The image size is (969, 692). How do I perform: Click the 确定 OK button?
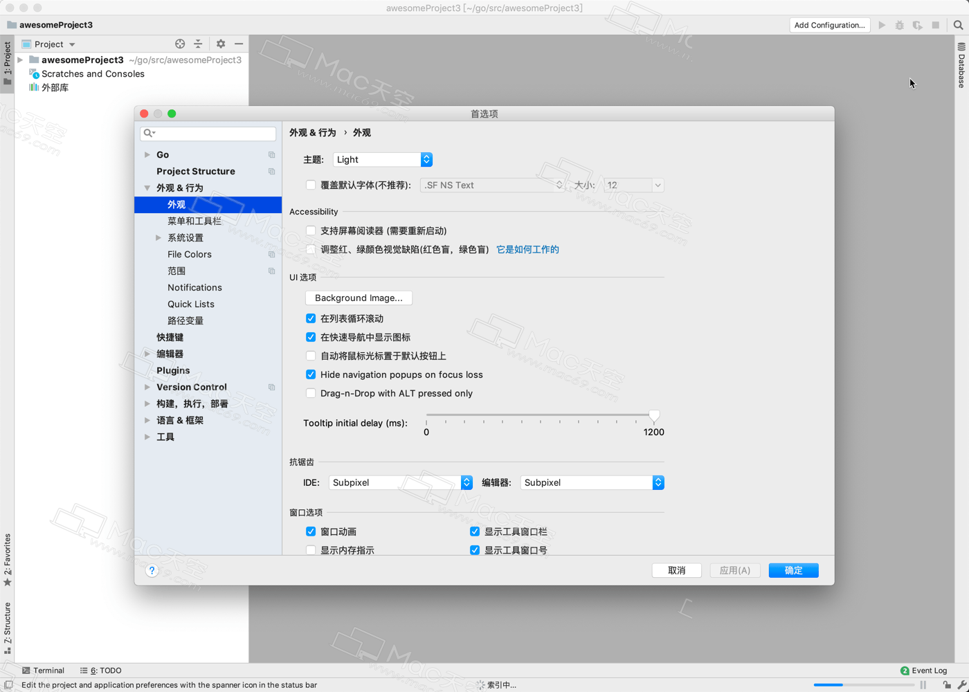[x=794, y=570]
